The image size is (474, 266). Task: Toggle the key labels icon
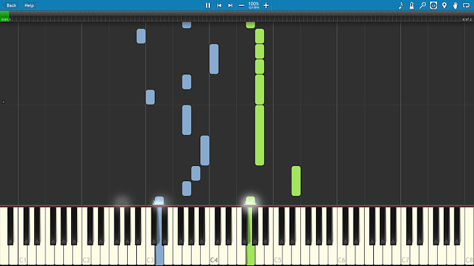click(x=433, y=5)
